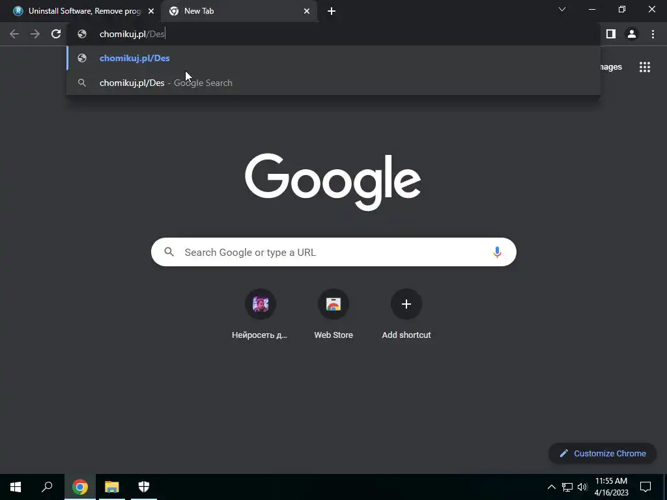Select the New Tab tab
This screenshot has width=667, height=500.
pos(238,11)
